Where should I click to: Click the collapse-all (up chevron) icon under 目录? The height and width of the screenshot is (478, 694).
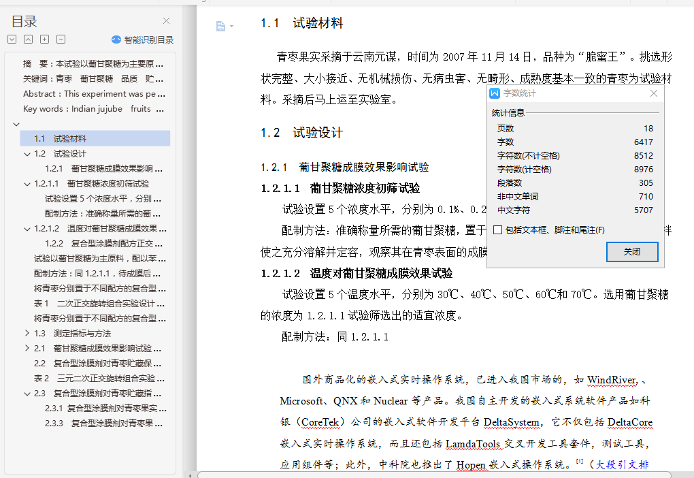[28, 39]
